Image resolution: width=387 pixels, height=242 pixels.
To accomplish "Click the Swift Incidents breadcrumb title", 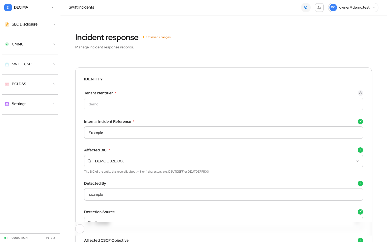I will click(81, 8).
